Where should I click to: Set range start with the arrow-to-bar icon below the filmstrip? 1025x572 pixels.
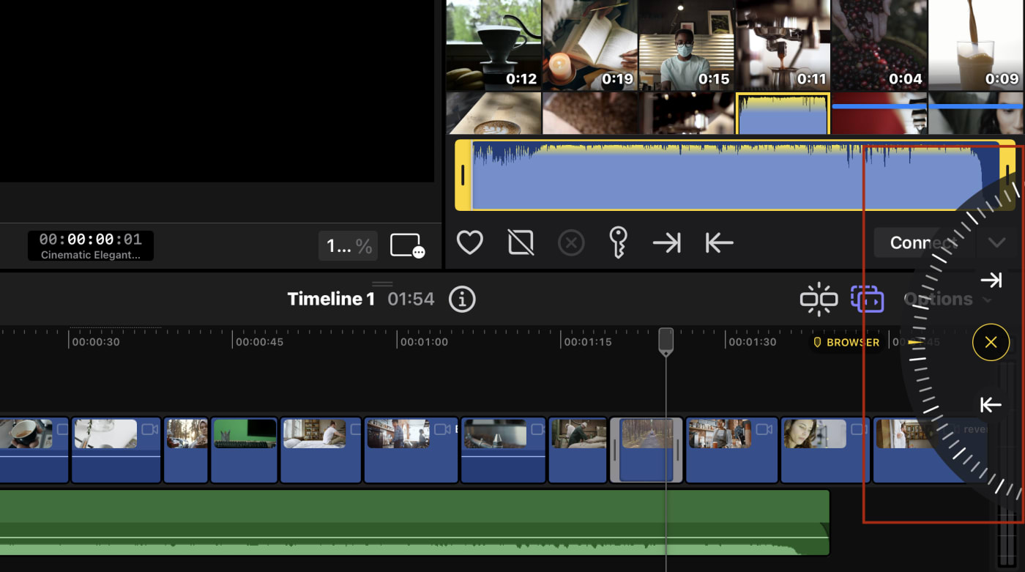point(667,243)
